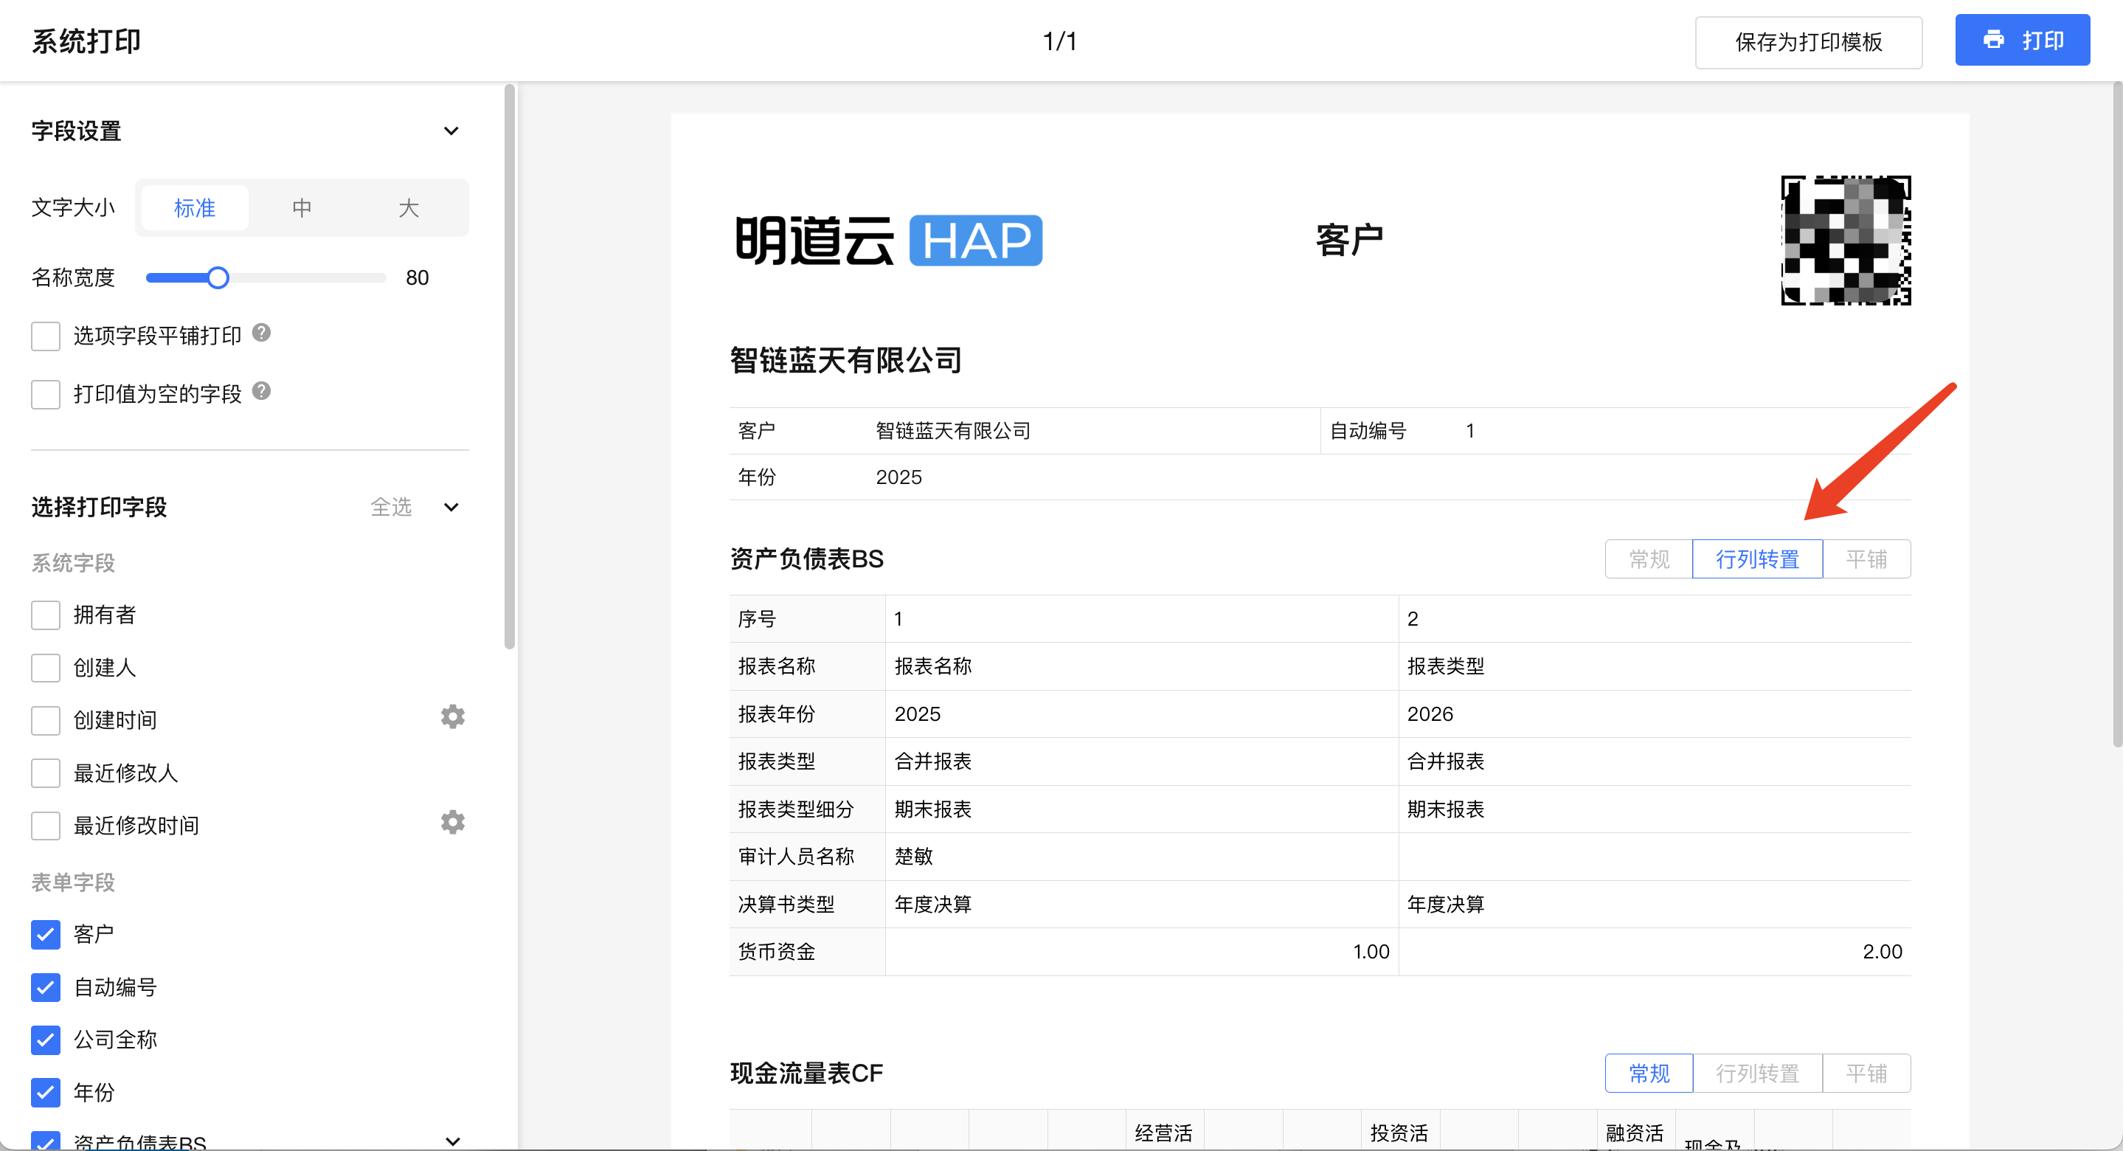The image size is (2123, 1151).
Task: Collapse the 字段设置 section
Action: 451,131
